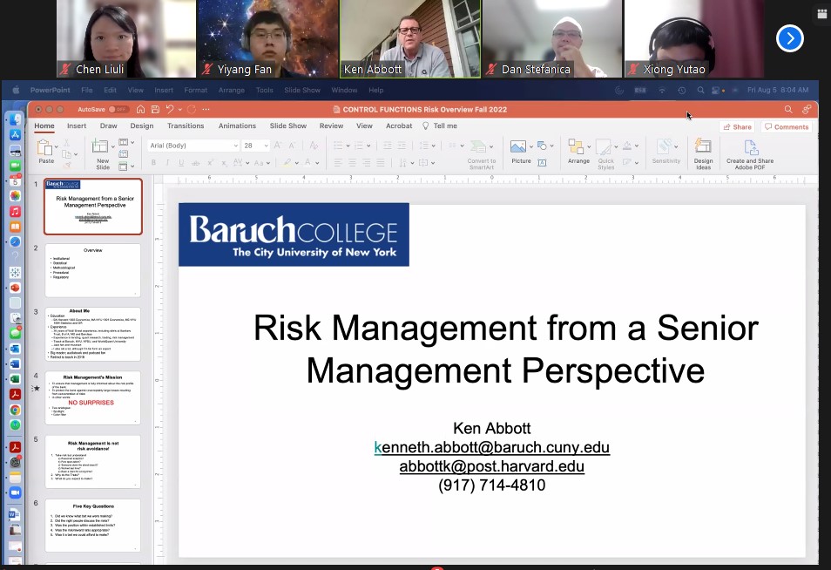The height and width of the screenshot is (570, 831).
Task: Switch to the Insert ribbon tab
Action: pos(77,126)
